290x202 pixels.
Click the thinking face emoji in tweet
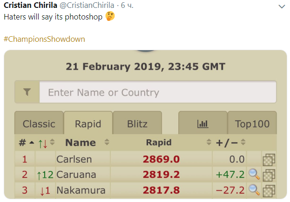[110, 16]
